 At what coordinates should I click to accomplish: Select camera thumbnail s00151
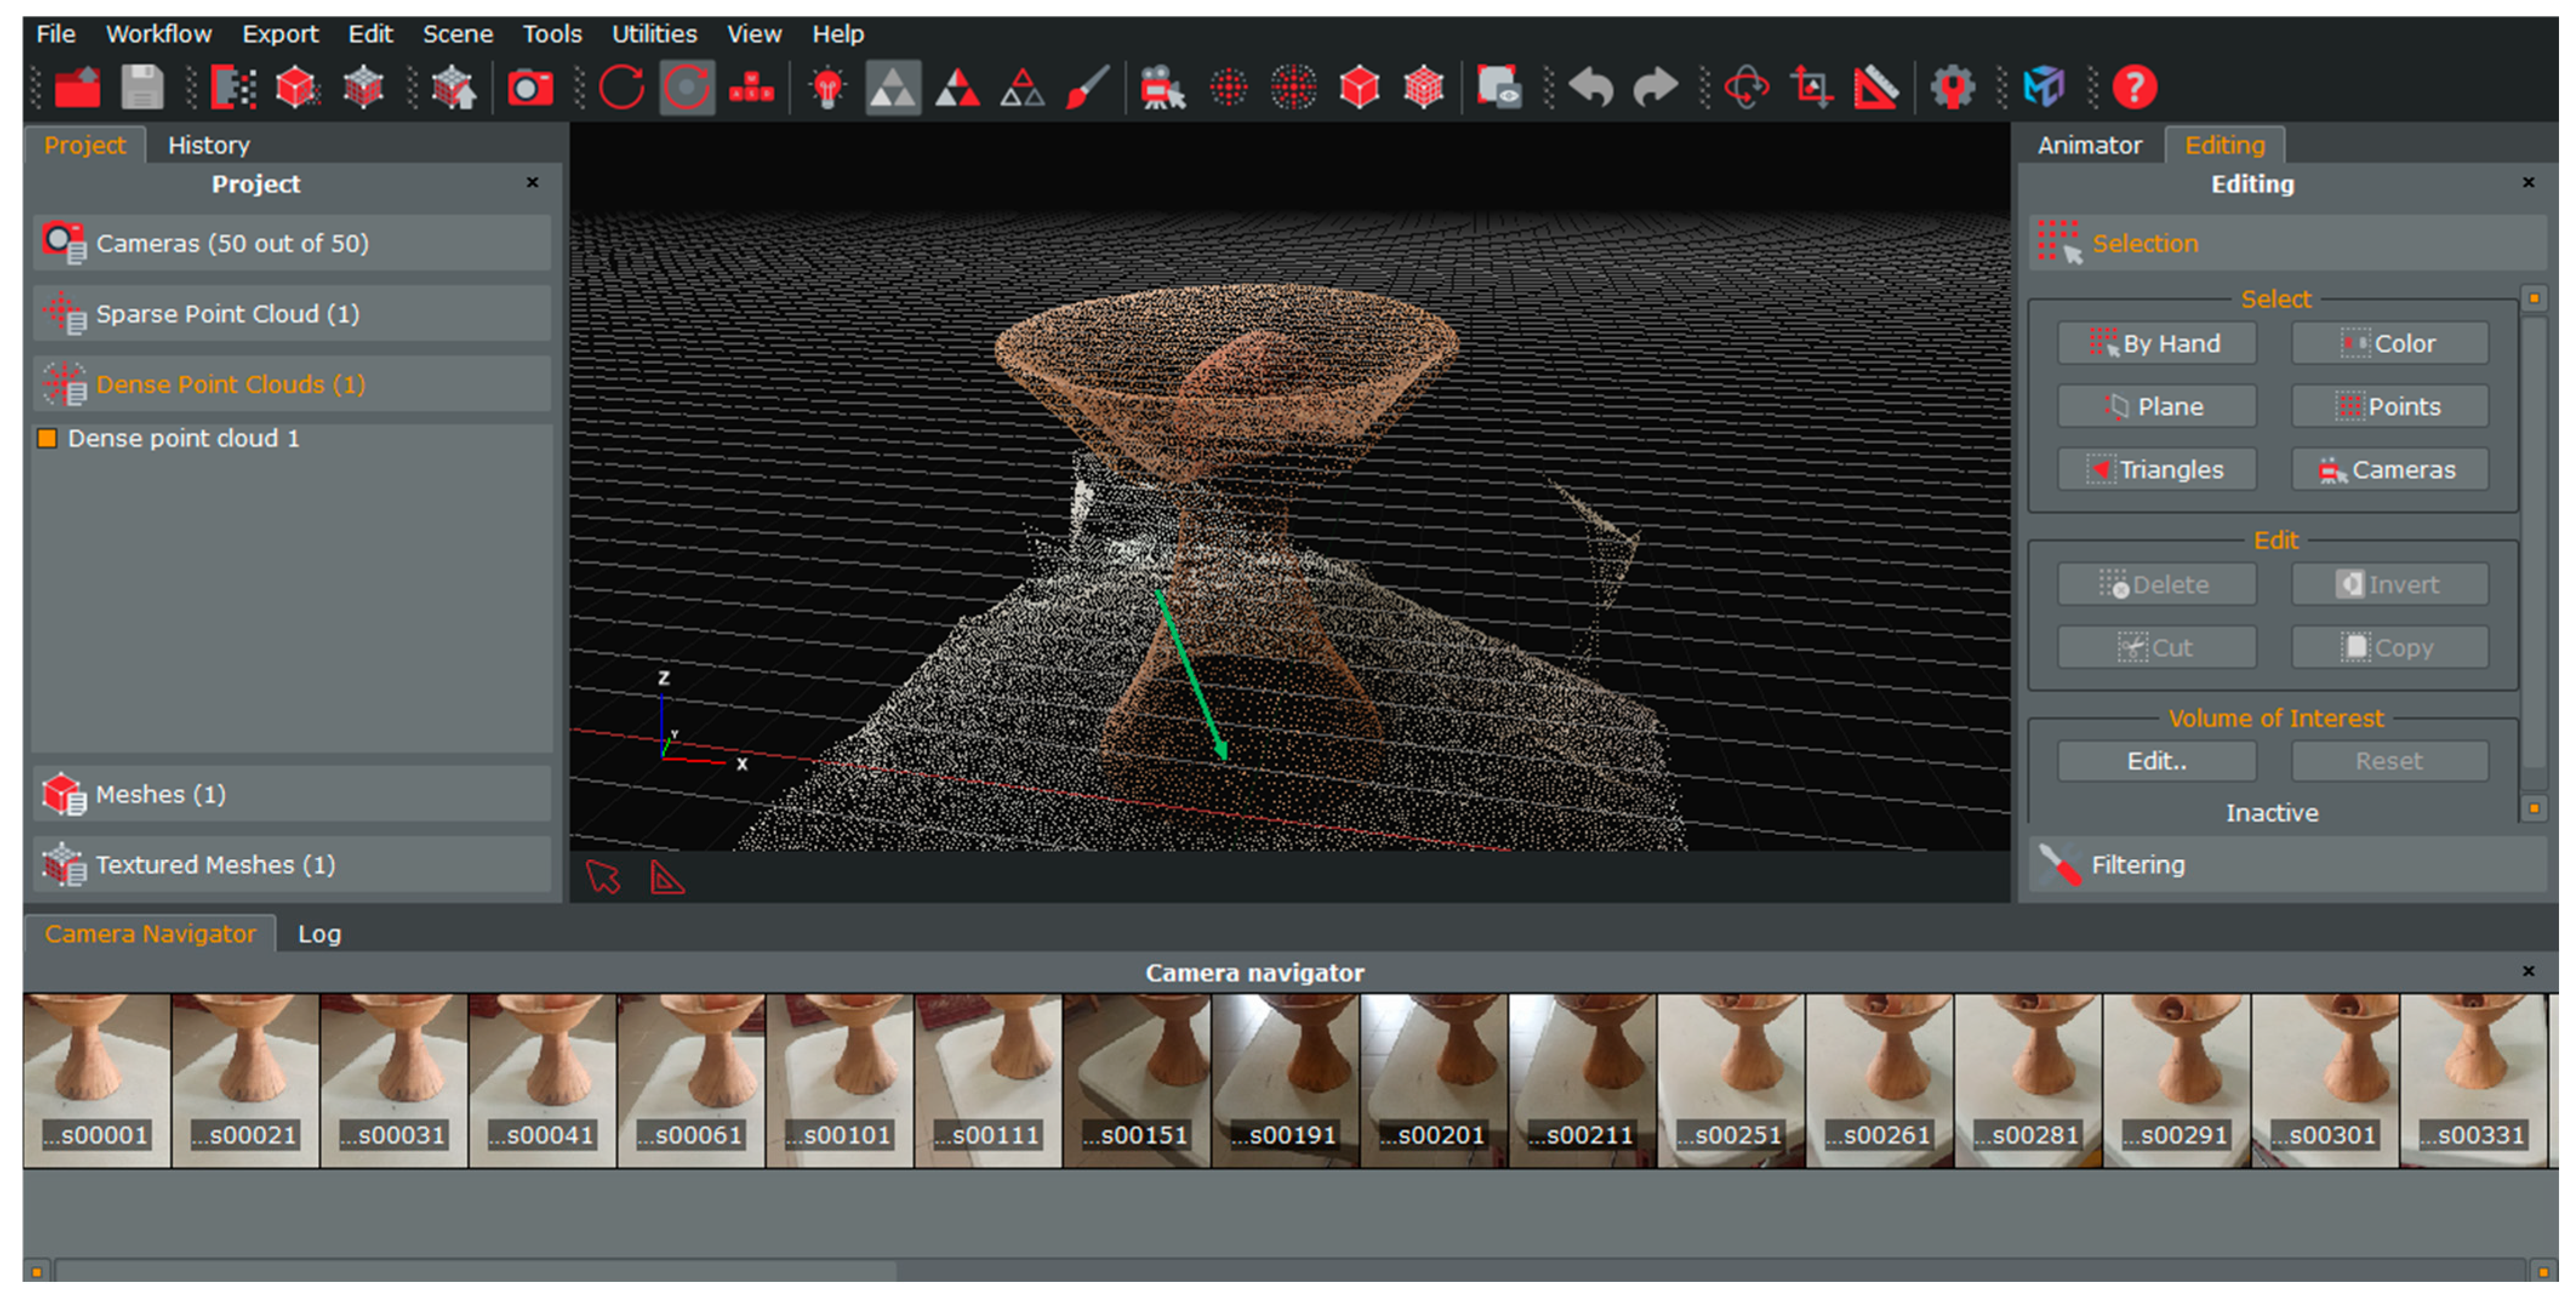click(1137, 1080)
